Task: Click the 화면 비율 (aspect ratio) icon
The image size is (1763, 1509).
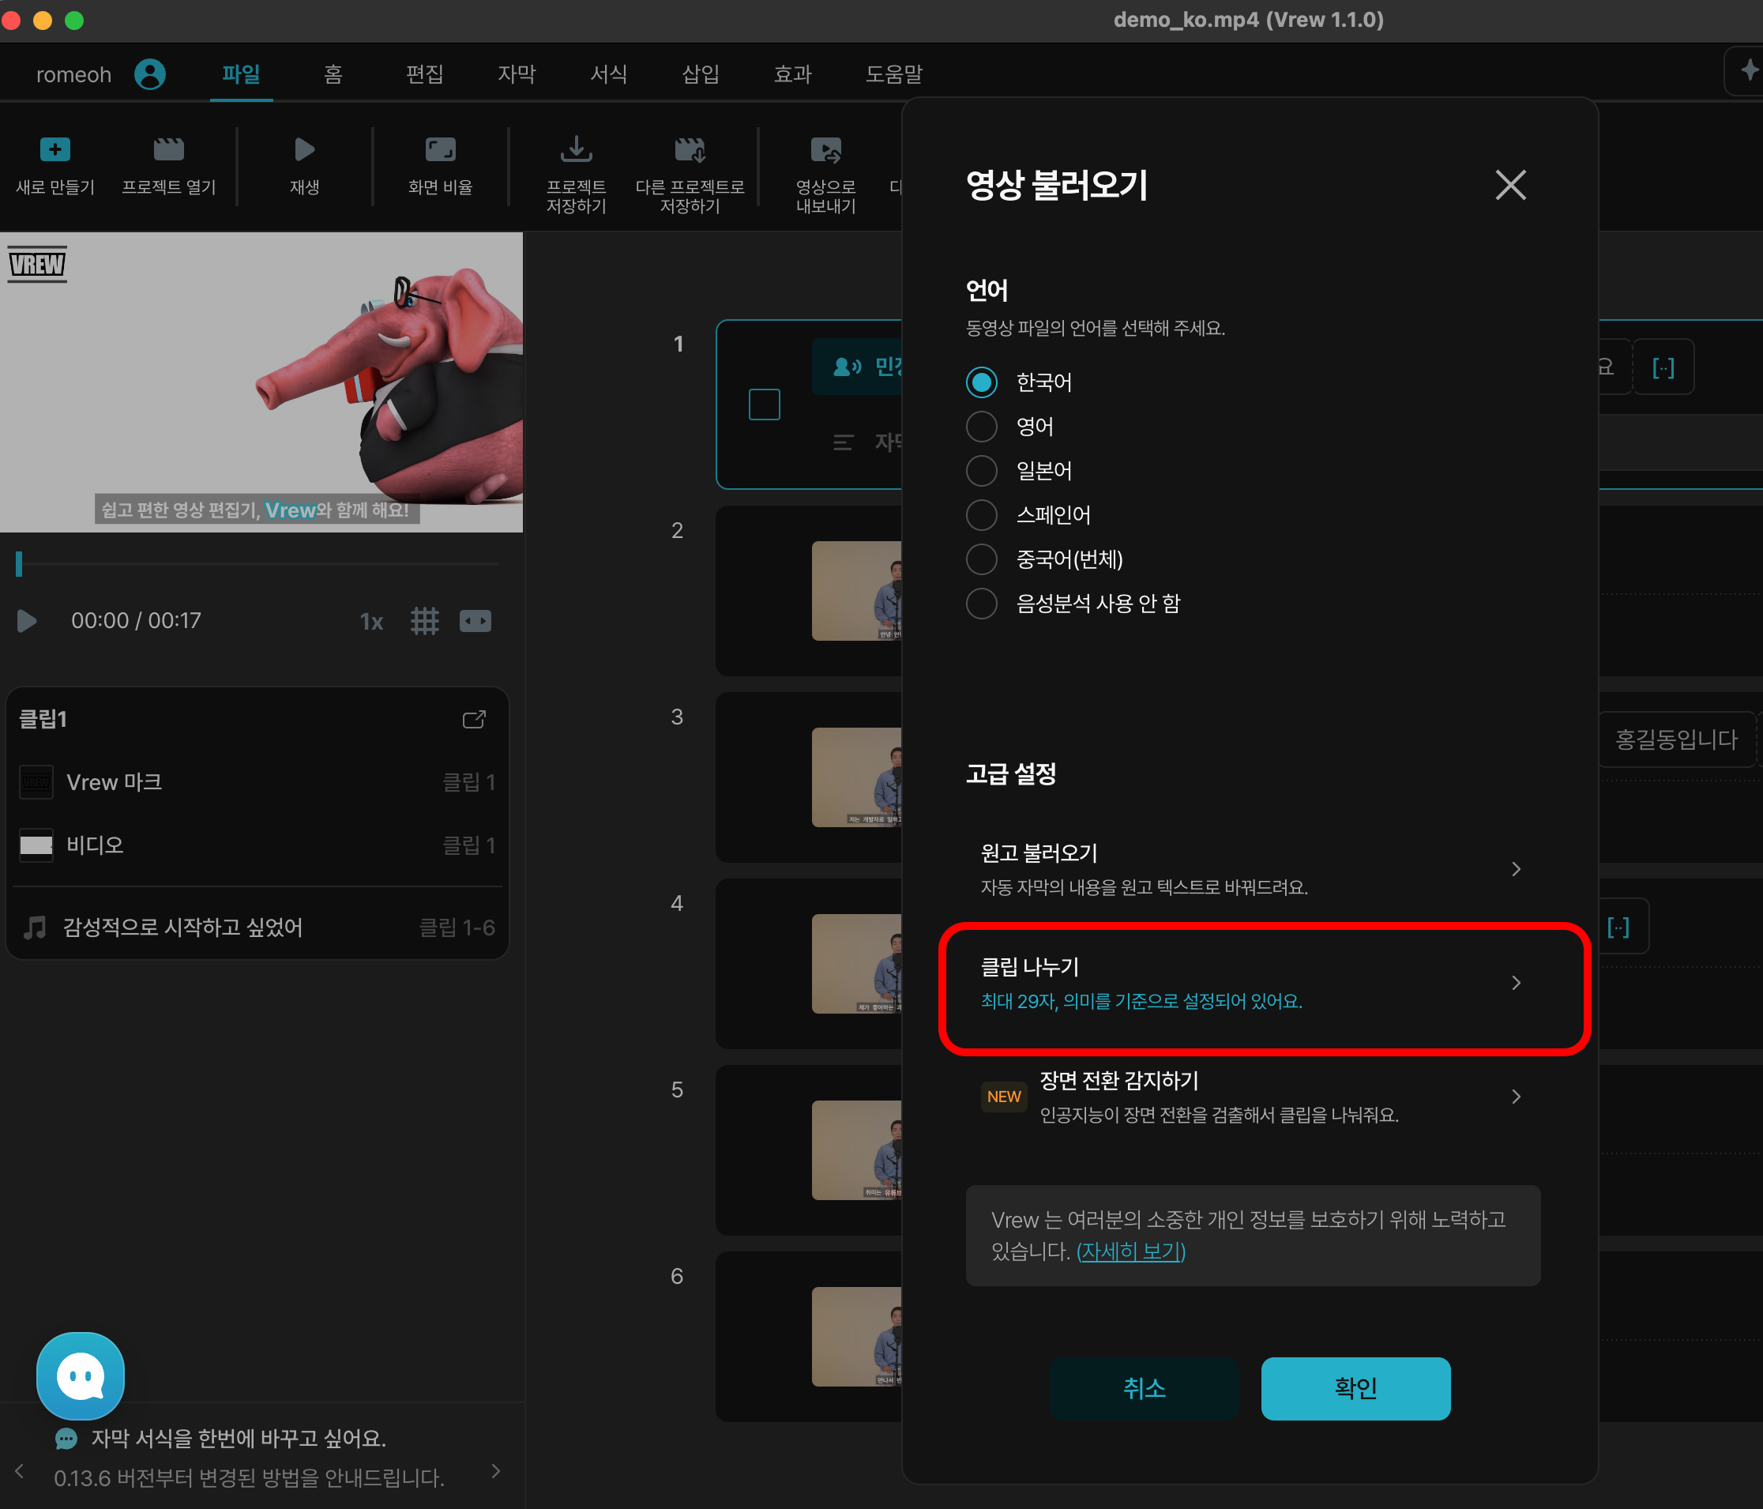Action: pyautogui.click(x=440, y=150)
